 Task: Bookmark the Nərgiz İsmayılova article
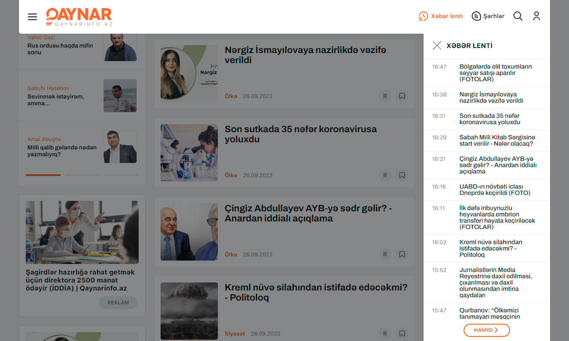(x=402, y=96)
